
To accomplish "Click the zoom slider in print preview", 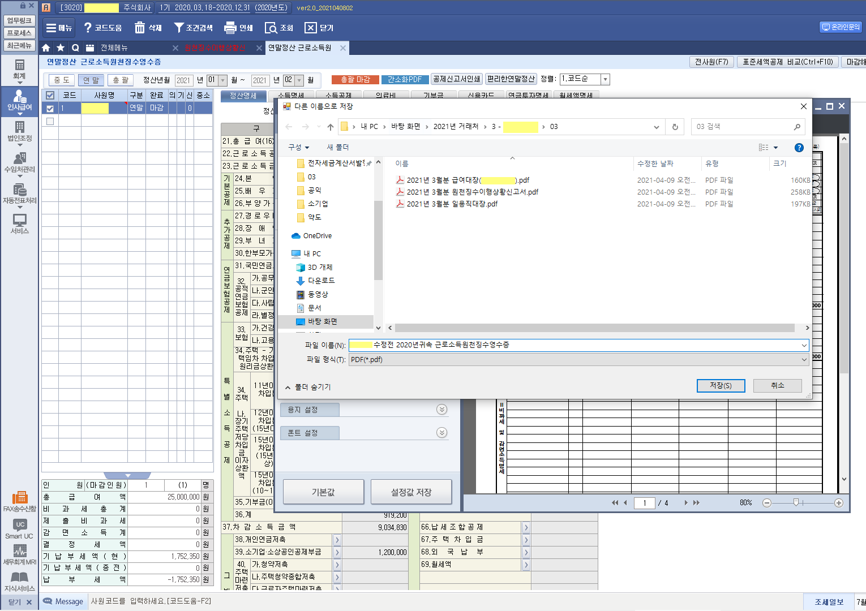I will pyautogui.click(x=796, y=502).
